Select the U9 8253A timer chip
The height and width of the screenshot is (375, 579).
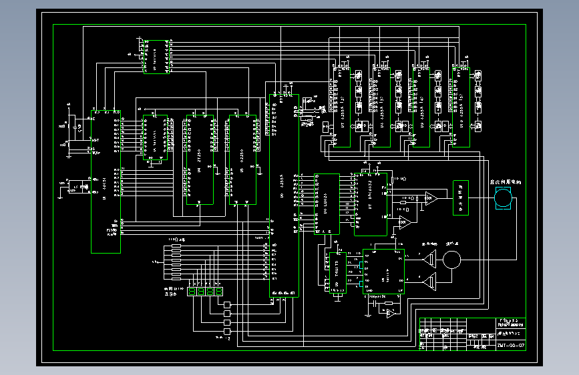click(421, 107)
